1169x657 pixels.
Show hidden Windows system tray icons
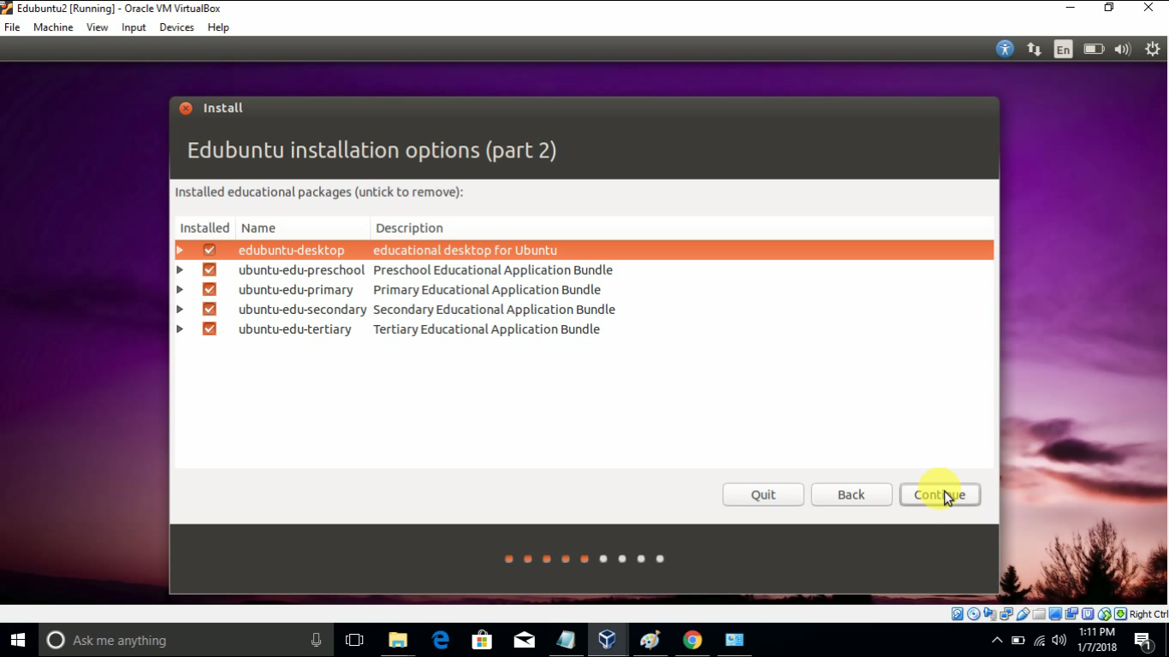tap(997, 640)
